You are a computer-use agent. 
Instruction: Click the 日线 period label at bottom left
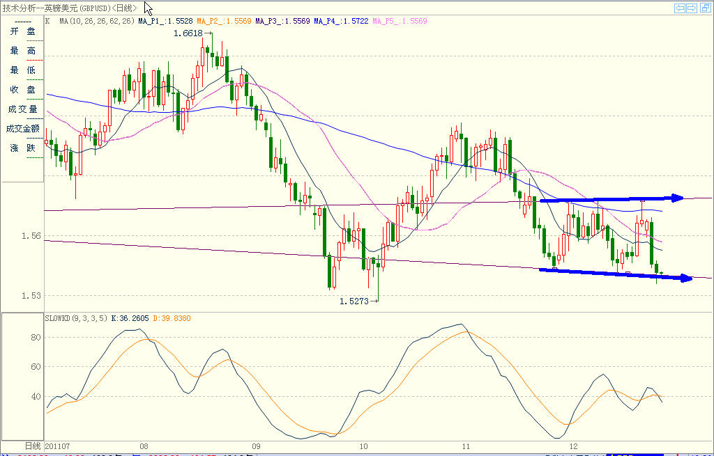point(33,446)
